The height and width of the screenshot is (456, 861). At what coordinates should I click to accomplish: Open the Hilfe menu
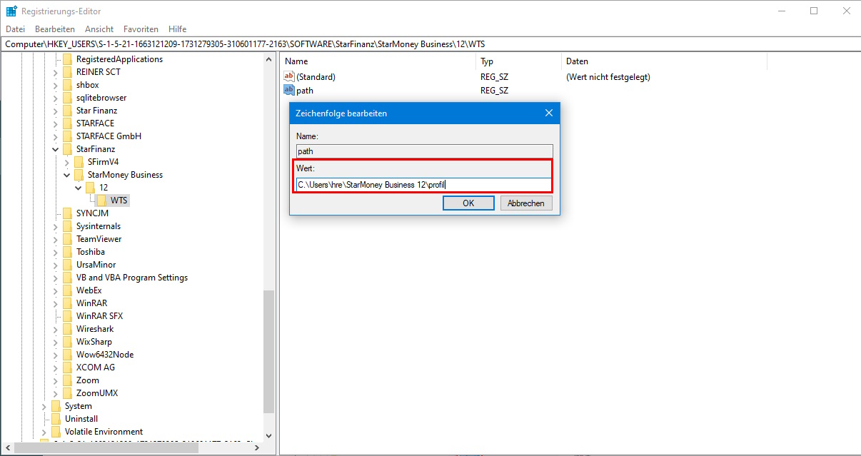tap(178, 29)
